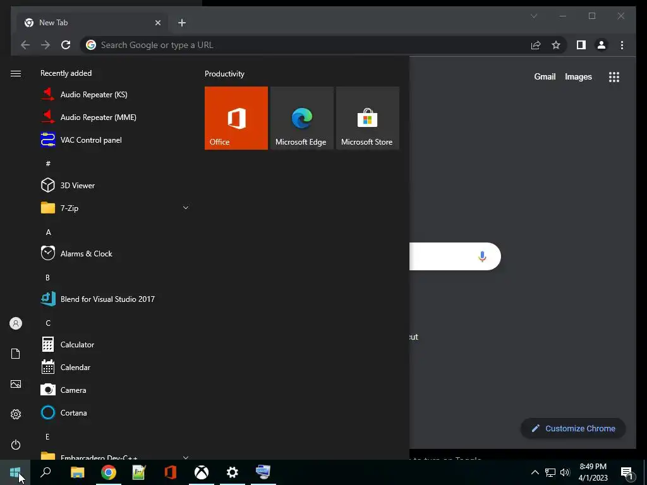Click the Power icon in Start menu
This screenshot has width=647, height=485.
click(16, 445)
